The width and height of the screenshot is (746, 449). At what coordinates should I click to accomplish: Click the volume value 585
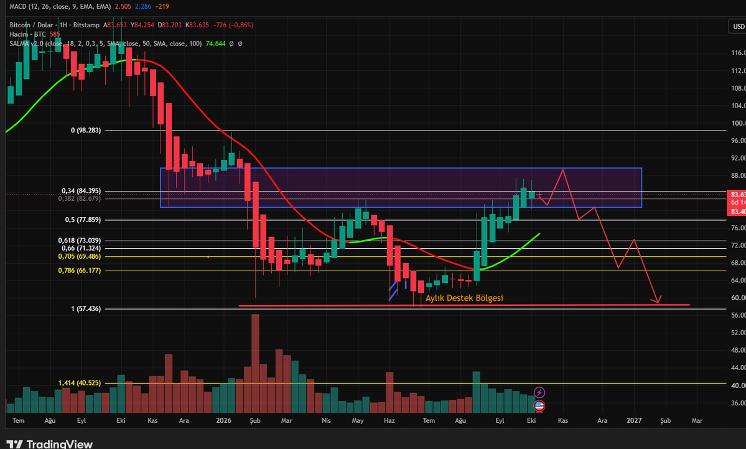click(55, 34)
